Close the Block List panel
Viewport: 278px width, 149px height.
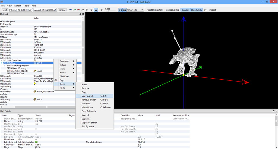click(x=83, y=14)
